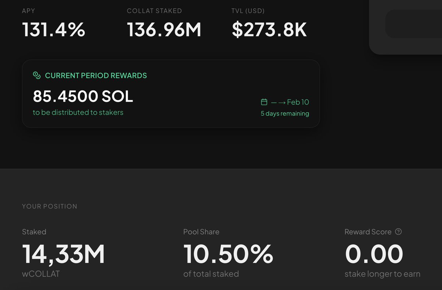Select the 136.96M staked value

click(x=164, y=30)
